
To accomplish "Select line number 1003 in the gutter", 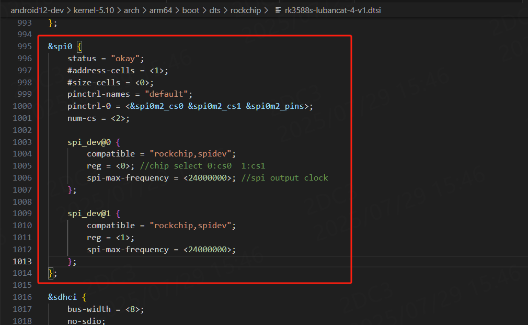I will [x=22, y=142].
